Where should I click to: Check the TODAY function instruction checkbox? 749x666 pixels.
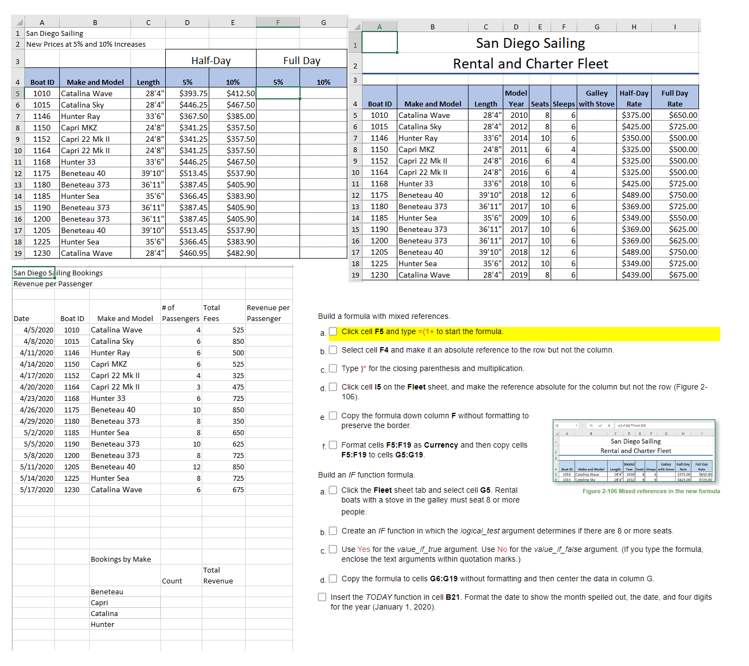pyautogui.click(x=322, y=596)
